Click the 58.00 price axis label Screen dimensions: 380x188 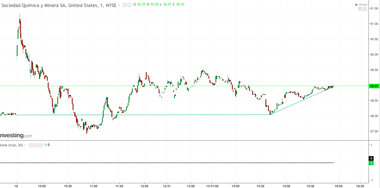[374, 116]
